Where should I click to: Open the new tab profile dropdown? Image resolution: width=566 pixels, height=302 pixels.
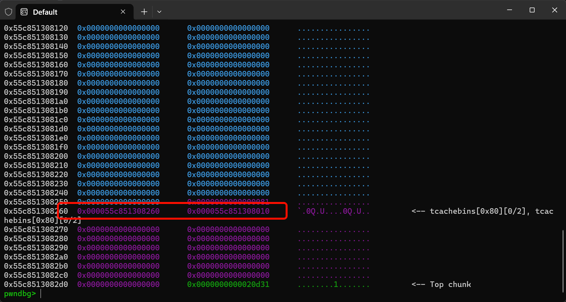159,12
